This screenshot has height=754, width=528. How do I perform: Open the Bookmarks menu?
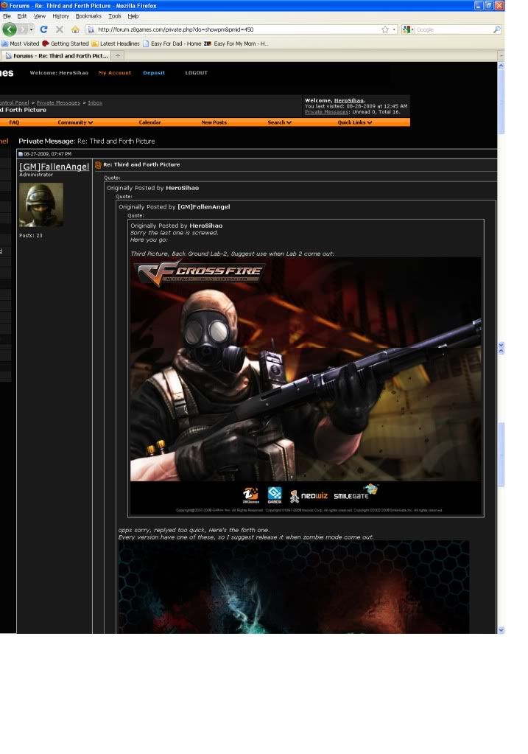pyautogui.click(x=88, y=15)
